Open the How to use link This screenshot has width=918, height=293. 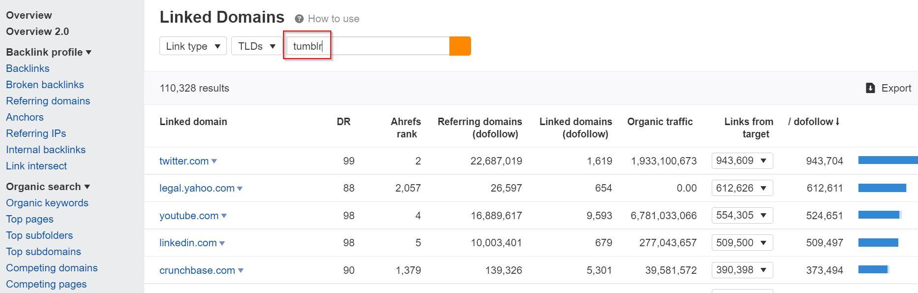pyautogui.click(x=334, y=19)
